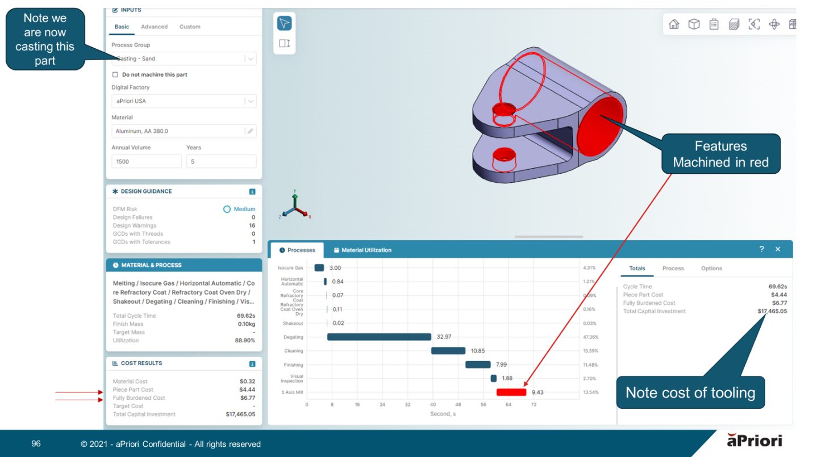Switch to the Custom inputs tab
Viewport: 813px width, 457px height.
[x=190, y=27]
